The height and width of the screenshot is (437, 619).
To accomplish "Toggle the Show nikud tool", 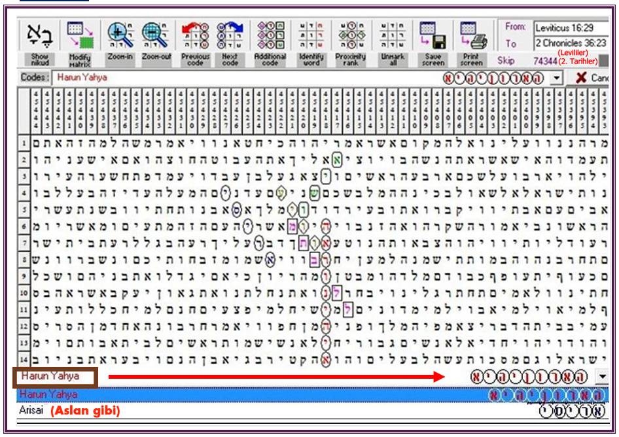I will (x=40, y=43).
